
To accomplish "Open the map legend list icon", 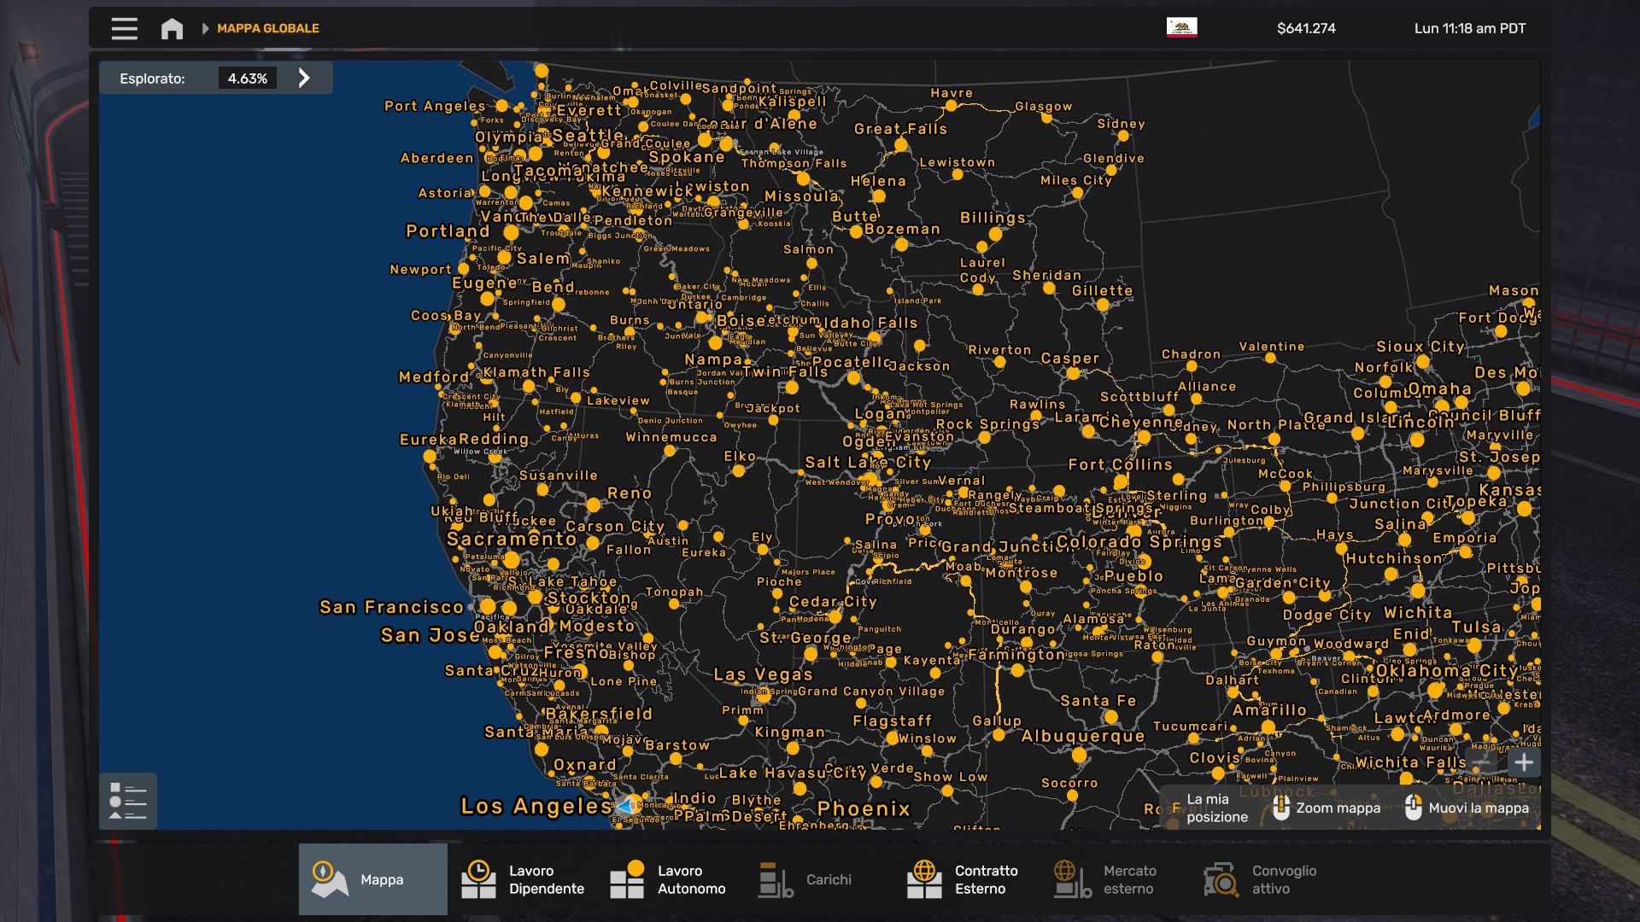I will (128, 801).
